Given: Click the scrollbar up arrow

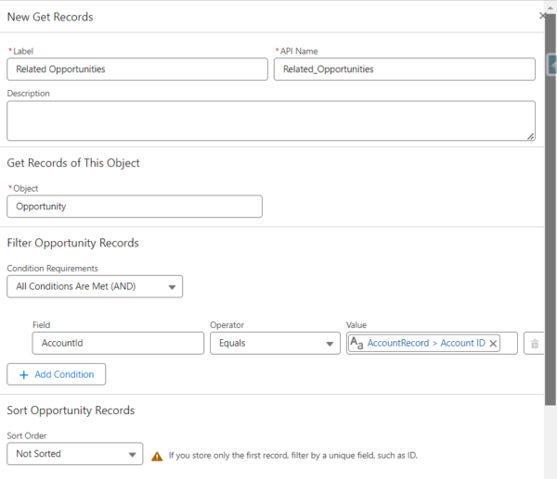Looking at the screenshot, I should [551, 7].
